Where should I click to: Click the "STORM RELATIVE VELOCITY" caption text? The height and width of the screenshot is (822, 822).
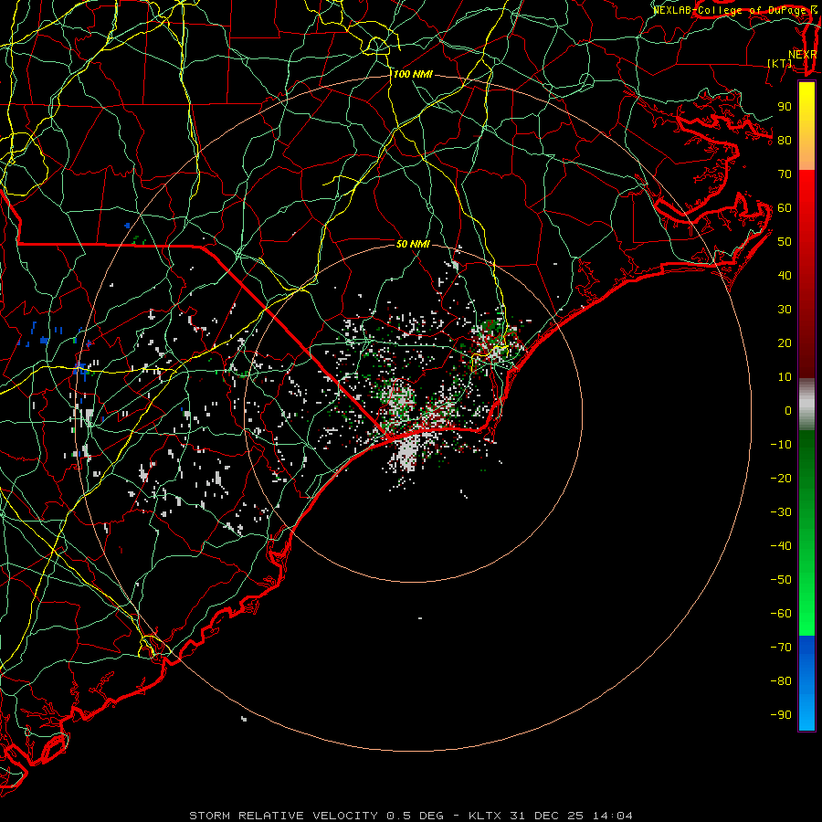click(283, 816)
